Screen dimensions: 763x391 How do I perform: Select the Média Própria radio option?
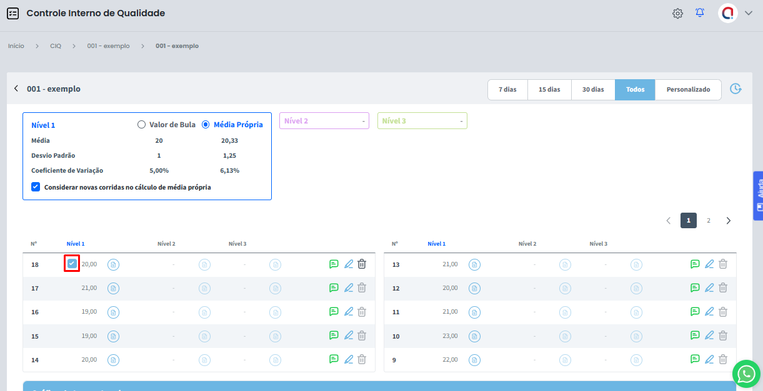[206, 125]
